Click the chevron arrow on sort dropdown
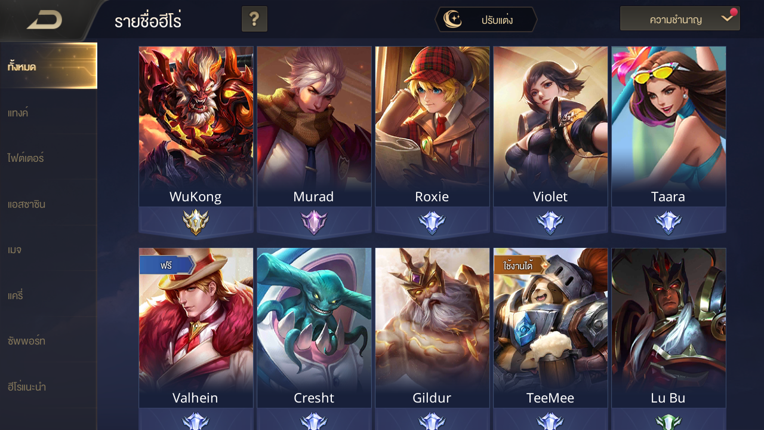Image resolution: width=764 pixels, height=430 pixels. (726, 19)
